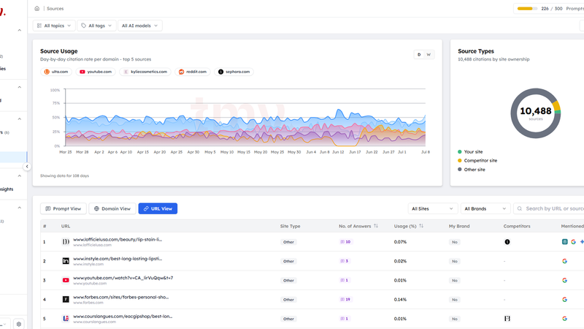Switch to the Domain View tab
Screen dimensions: 584x329
coord(112,208)
